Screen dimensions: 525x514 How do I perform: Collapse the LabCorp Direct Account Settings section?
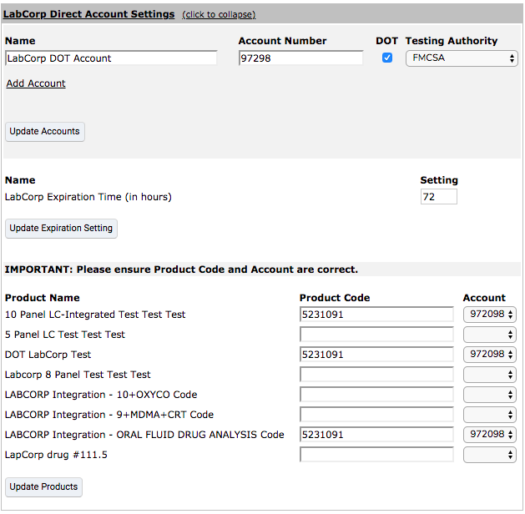219,14
